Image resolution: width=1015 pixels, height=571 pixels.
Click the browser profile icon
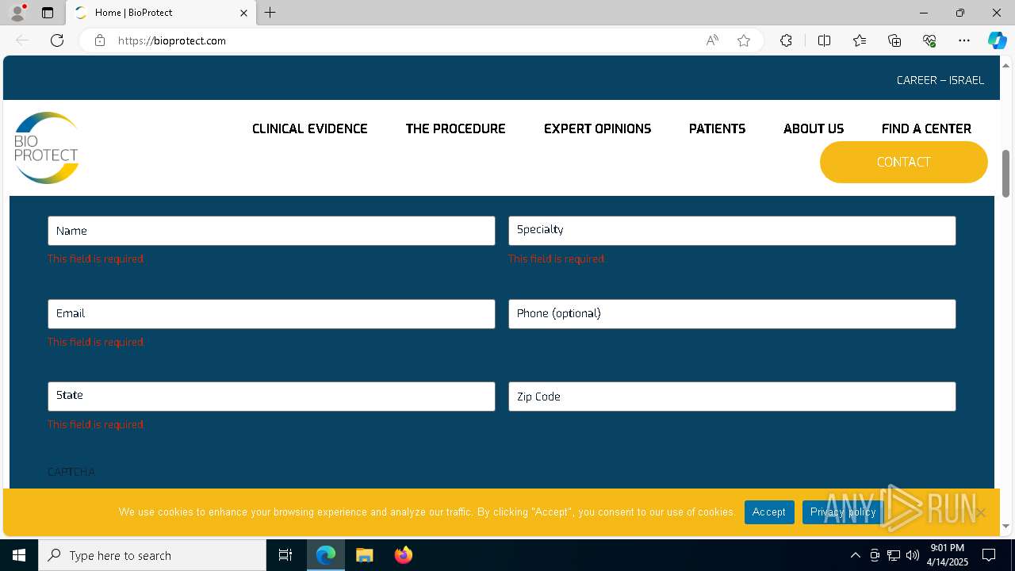[17, 13]
